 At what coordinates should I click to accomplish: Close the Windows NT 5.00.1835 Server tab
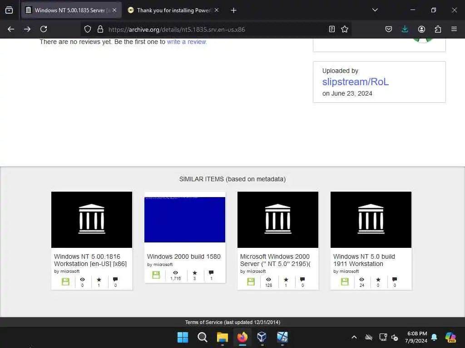(x=114, y=10)
